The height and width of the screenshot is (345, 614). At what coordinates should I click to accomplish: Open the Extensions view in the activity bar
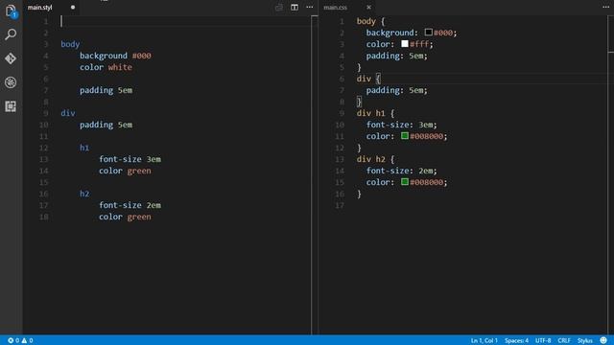pos(11,106)
